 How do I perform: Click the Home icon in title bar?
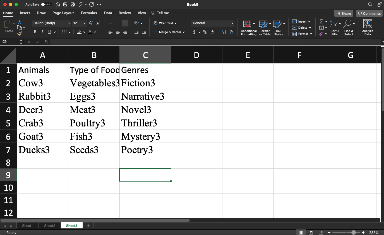[x=58, y=4]
